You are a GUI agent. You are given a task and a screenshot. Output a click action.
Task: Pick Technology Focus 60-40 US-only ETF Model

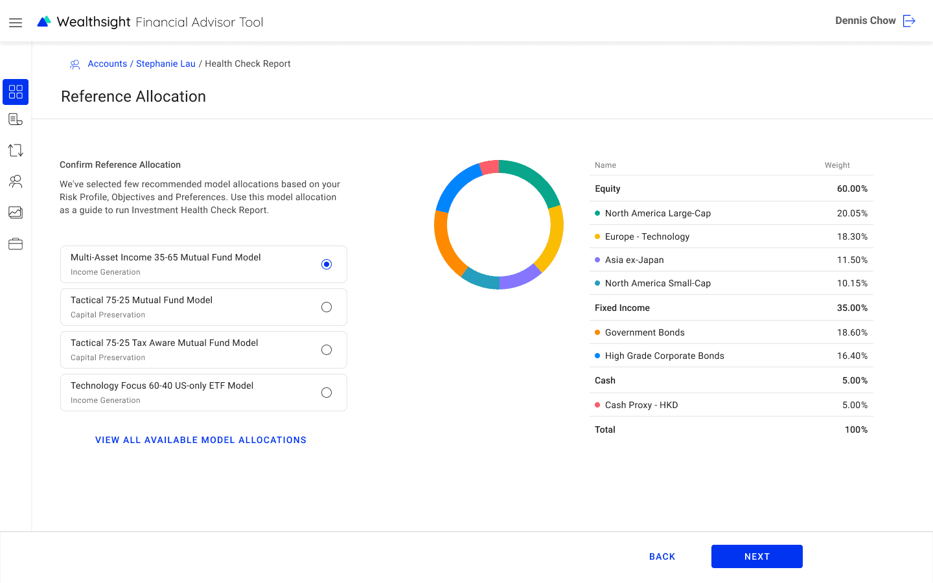coord(327,393)
